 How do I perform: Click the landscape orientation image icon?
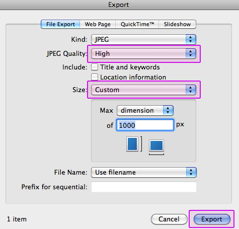[156, 145]
